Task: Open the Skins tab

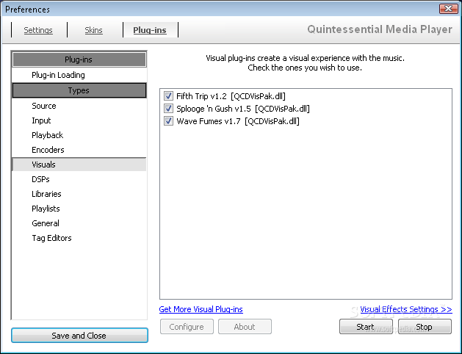Action: (x=93, y=30)
